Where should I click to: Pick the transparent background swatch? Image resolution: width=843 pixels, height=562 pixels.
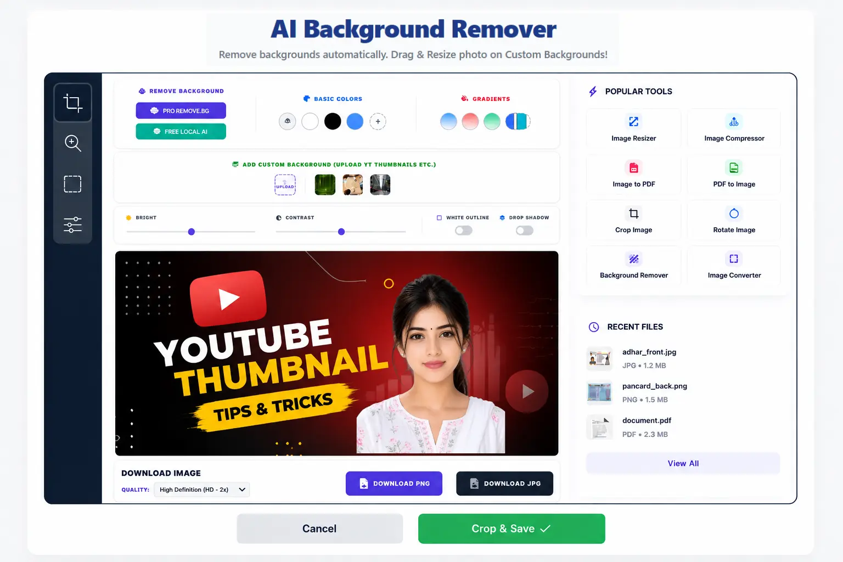click(288, 121)
